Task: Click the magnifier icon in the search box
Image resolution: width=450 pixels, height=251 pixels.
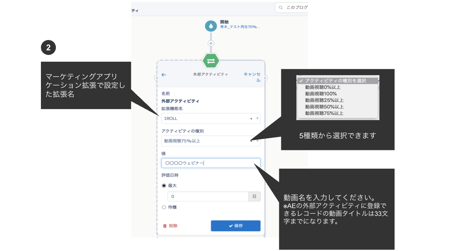Action: click(x=281, y=7)
